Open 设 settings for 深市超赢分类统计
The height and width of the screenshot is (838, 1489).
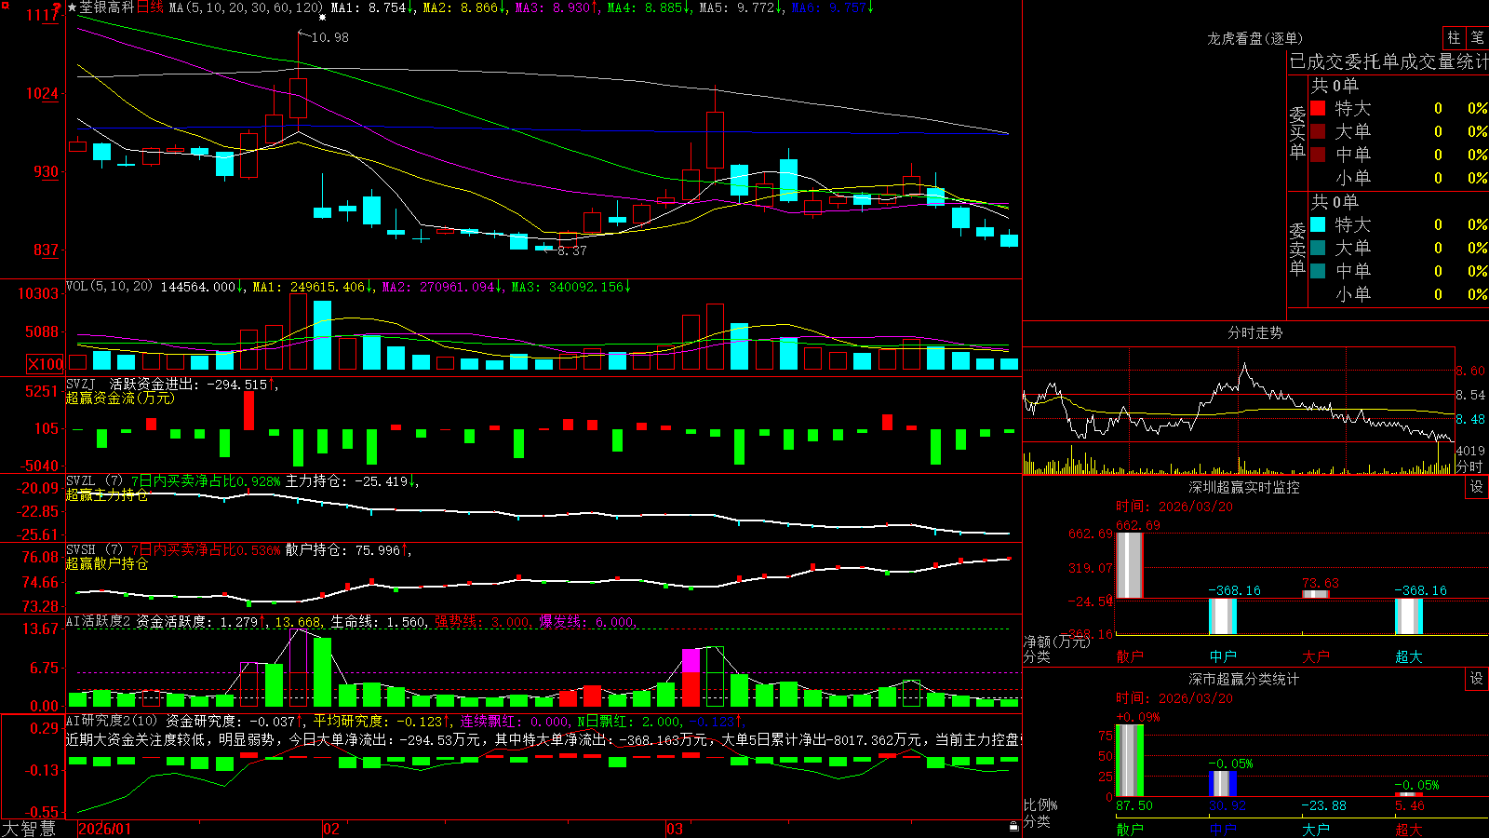point(1477,679)
